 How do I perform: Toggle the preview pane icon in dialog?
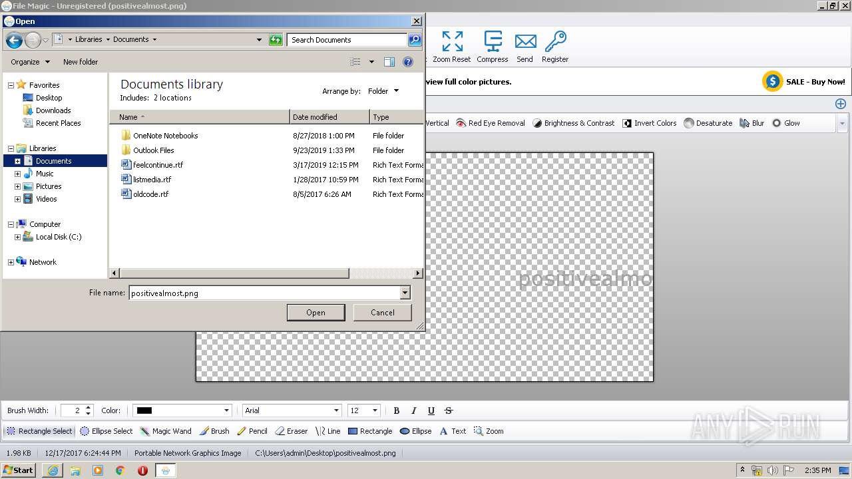(389, 62)
